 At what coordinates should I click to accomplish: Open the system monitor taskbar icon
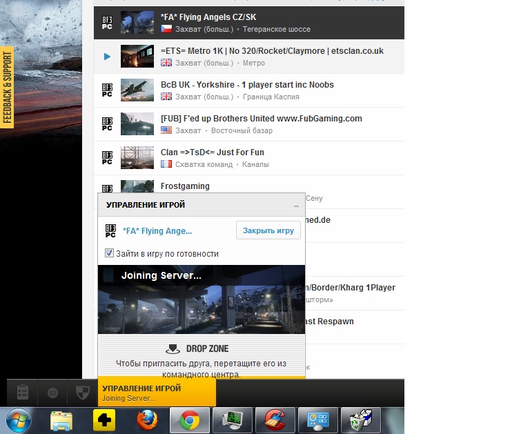[x=233, y=420]
